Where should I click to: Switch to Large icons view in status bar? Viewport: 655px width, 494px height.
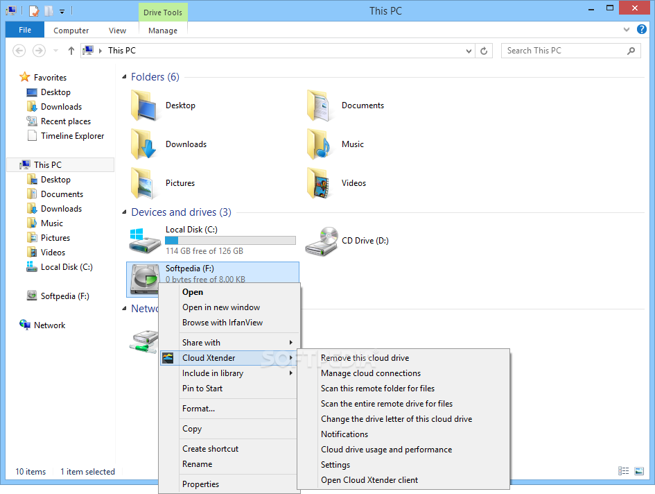[639, 471]
